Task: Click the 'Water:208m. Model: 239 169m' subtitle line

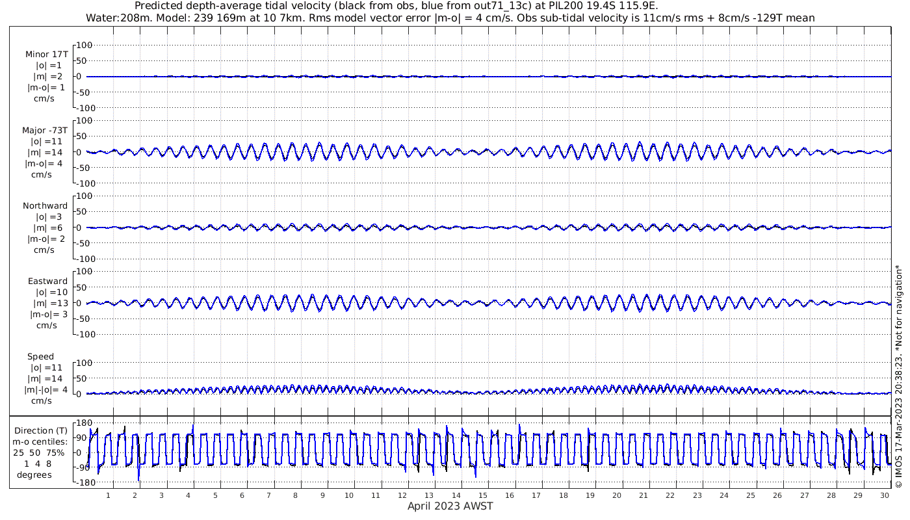Action: coord(450,18)
